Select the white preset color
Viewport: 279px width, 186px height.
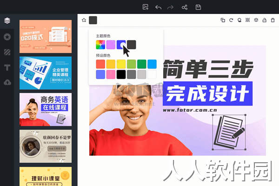tap(152, 74)
